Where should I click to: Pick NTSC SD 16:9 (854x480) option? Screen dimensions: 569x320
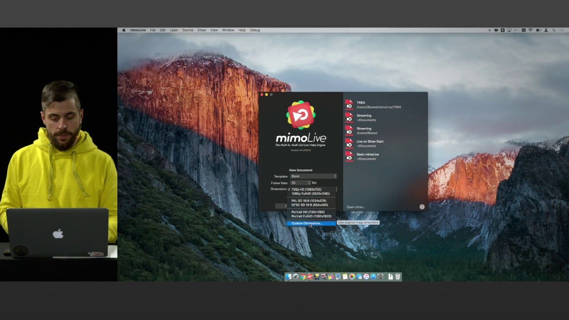click(x=311, y=205)
